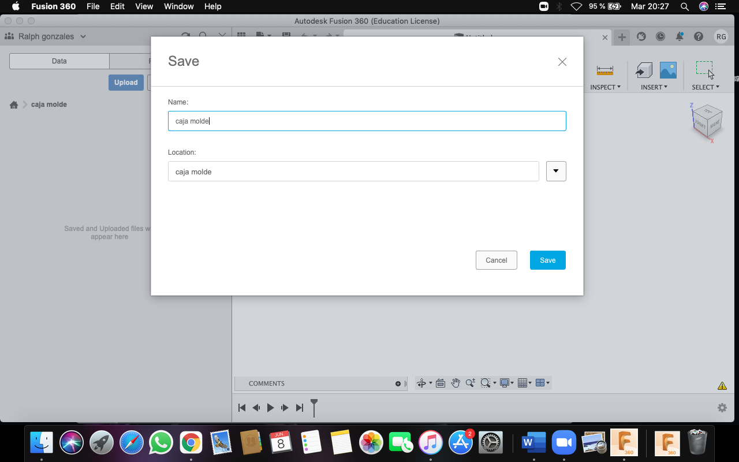
Task: Click the blue Save button
Action: [x=548, y=260]
